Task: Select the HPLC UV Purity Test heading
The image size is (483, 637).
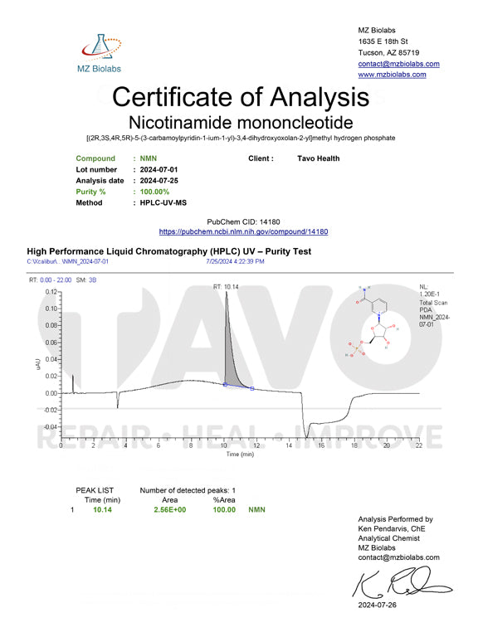Action: coord(168,251)
